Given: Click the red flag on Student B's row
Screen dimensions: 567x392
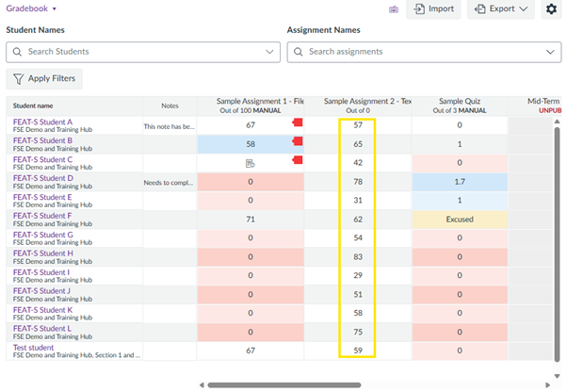Looking at the screenshot, I should coord(299,143).
